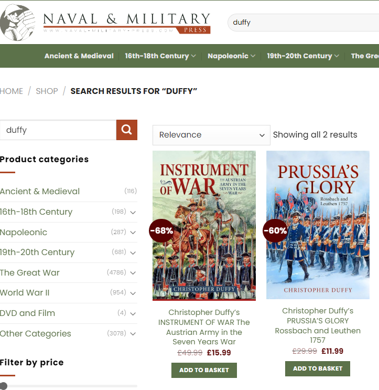The image size is (379, 390).
Task: Click the -68% discount badge
Action: 161,230
